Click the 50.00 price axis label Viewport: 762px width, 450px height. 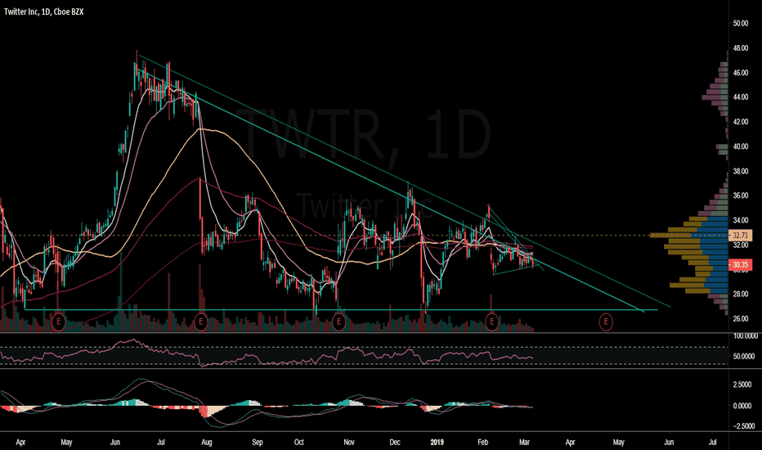741,24
